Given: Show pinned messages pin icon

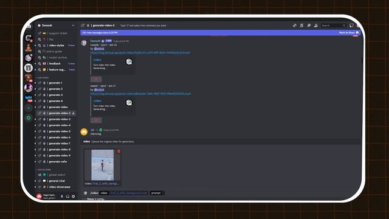Looking at the screenshot, I should click(x=309, y=26).
